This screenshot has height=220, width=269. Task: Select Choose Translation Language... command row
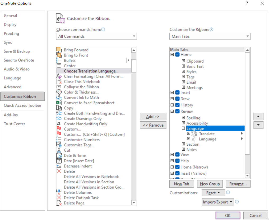point(94,71)
